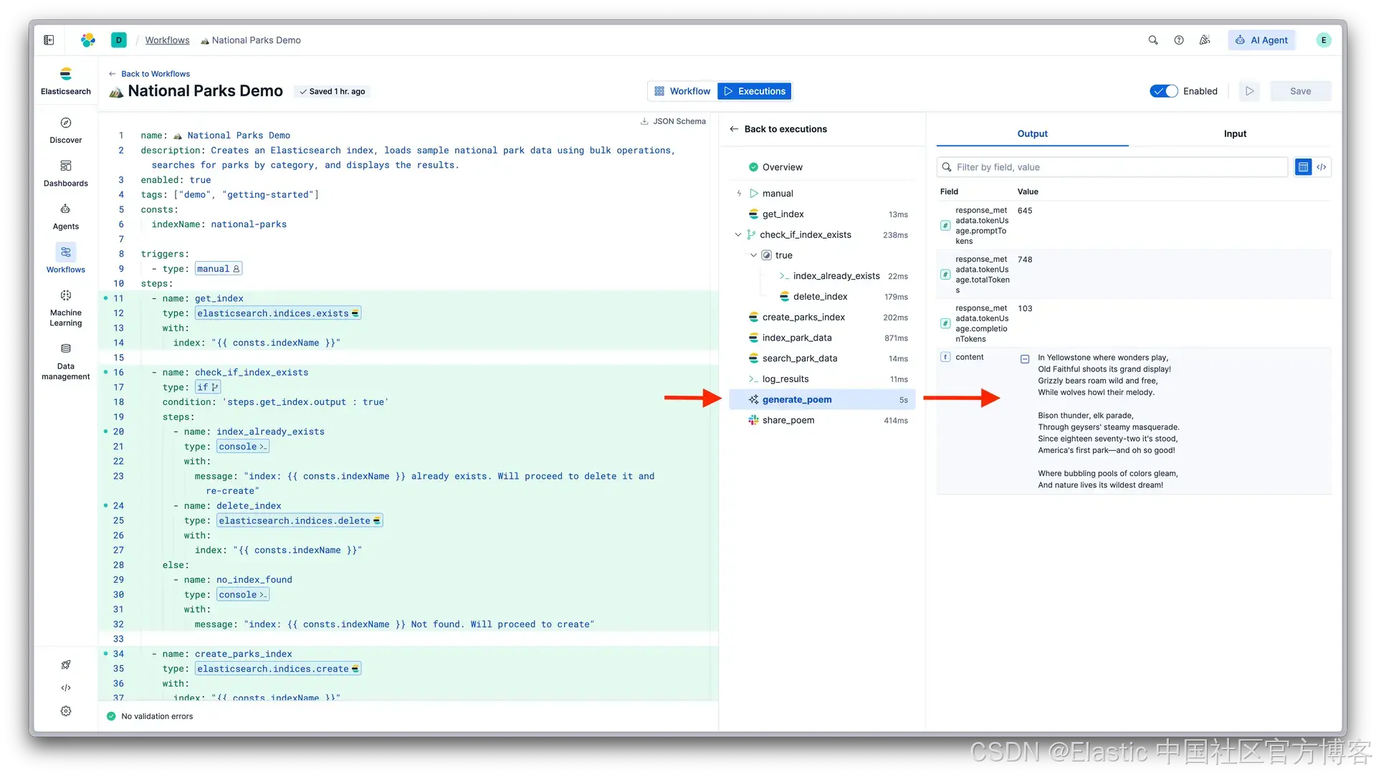Switch to the Input tab
1376x775 pixels.
click(1234, 133)
